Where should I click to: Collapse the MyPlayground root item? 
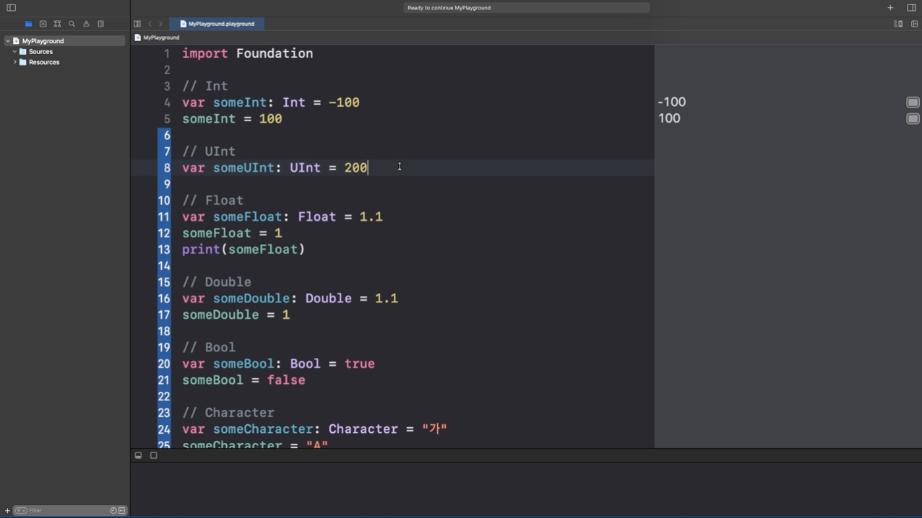pyautogui.click(x=8, y=41)
